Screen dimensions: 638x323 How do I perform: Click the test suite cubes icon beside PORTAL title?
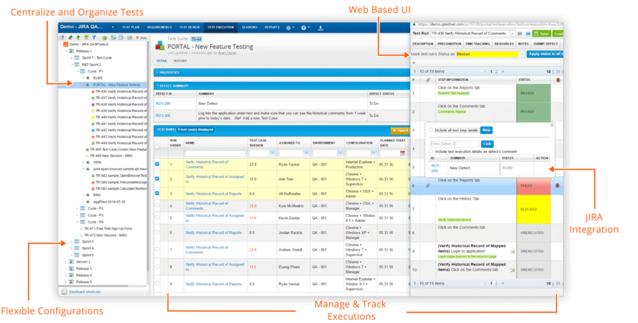[x=160, y=45]
